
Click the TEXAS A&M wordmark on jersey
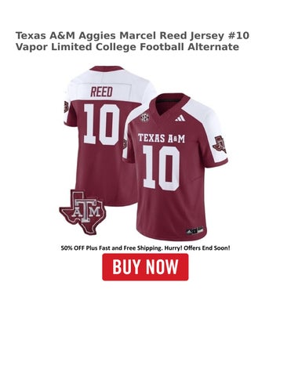[162, 138]
